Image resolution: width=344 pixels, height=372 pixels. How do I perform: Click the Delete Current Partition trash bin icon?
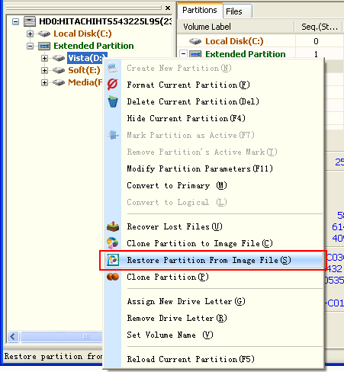(113, 101)
